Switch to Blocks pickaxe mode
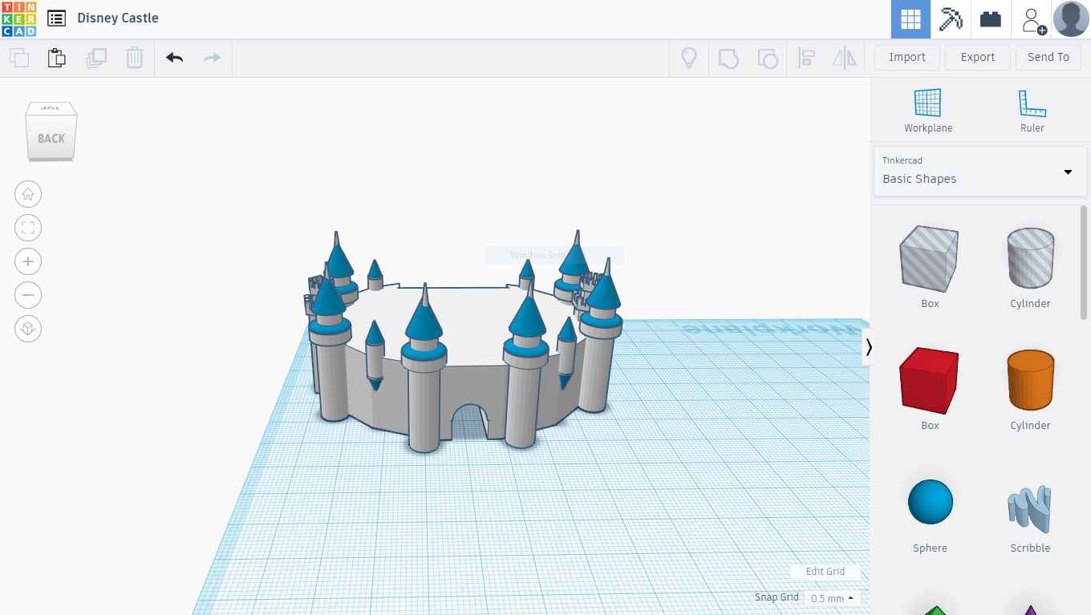 [x=951, y=19]
